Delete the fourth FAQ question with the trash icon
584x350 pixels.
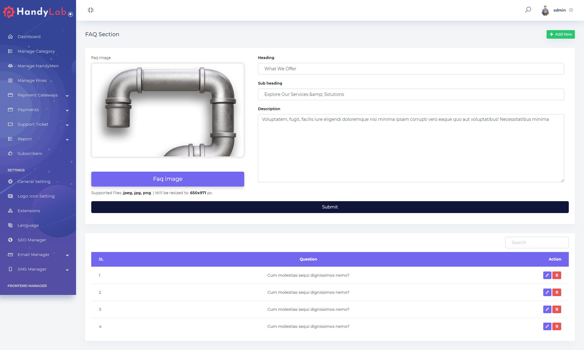[x=557, y=326]
